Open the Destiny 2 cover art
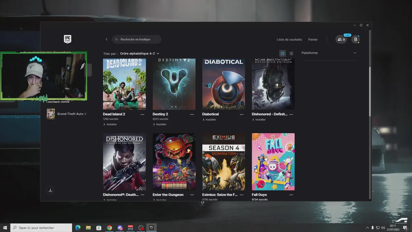The height and width of the screenshot is (232, 412). tap(174, 84)
